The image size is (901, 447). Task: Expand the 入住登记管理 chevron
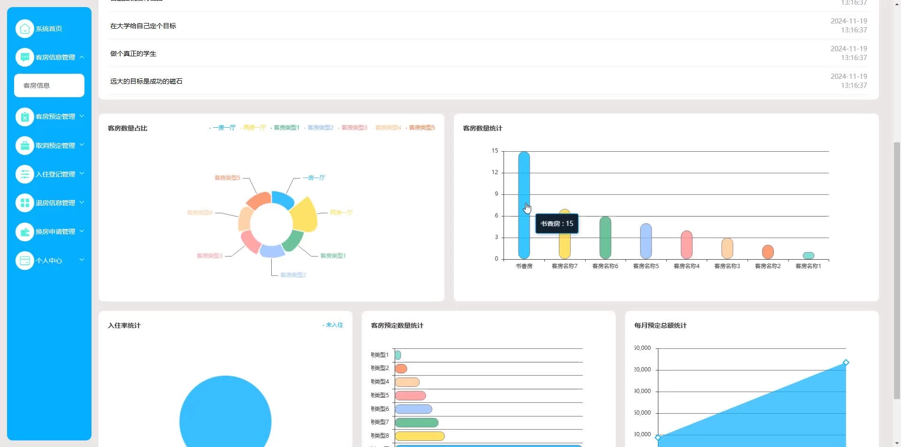point(82,174)
